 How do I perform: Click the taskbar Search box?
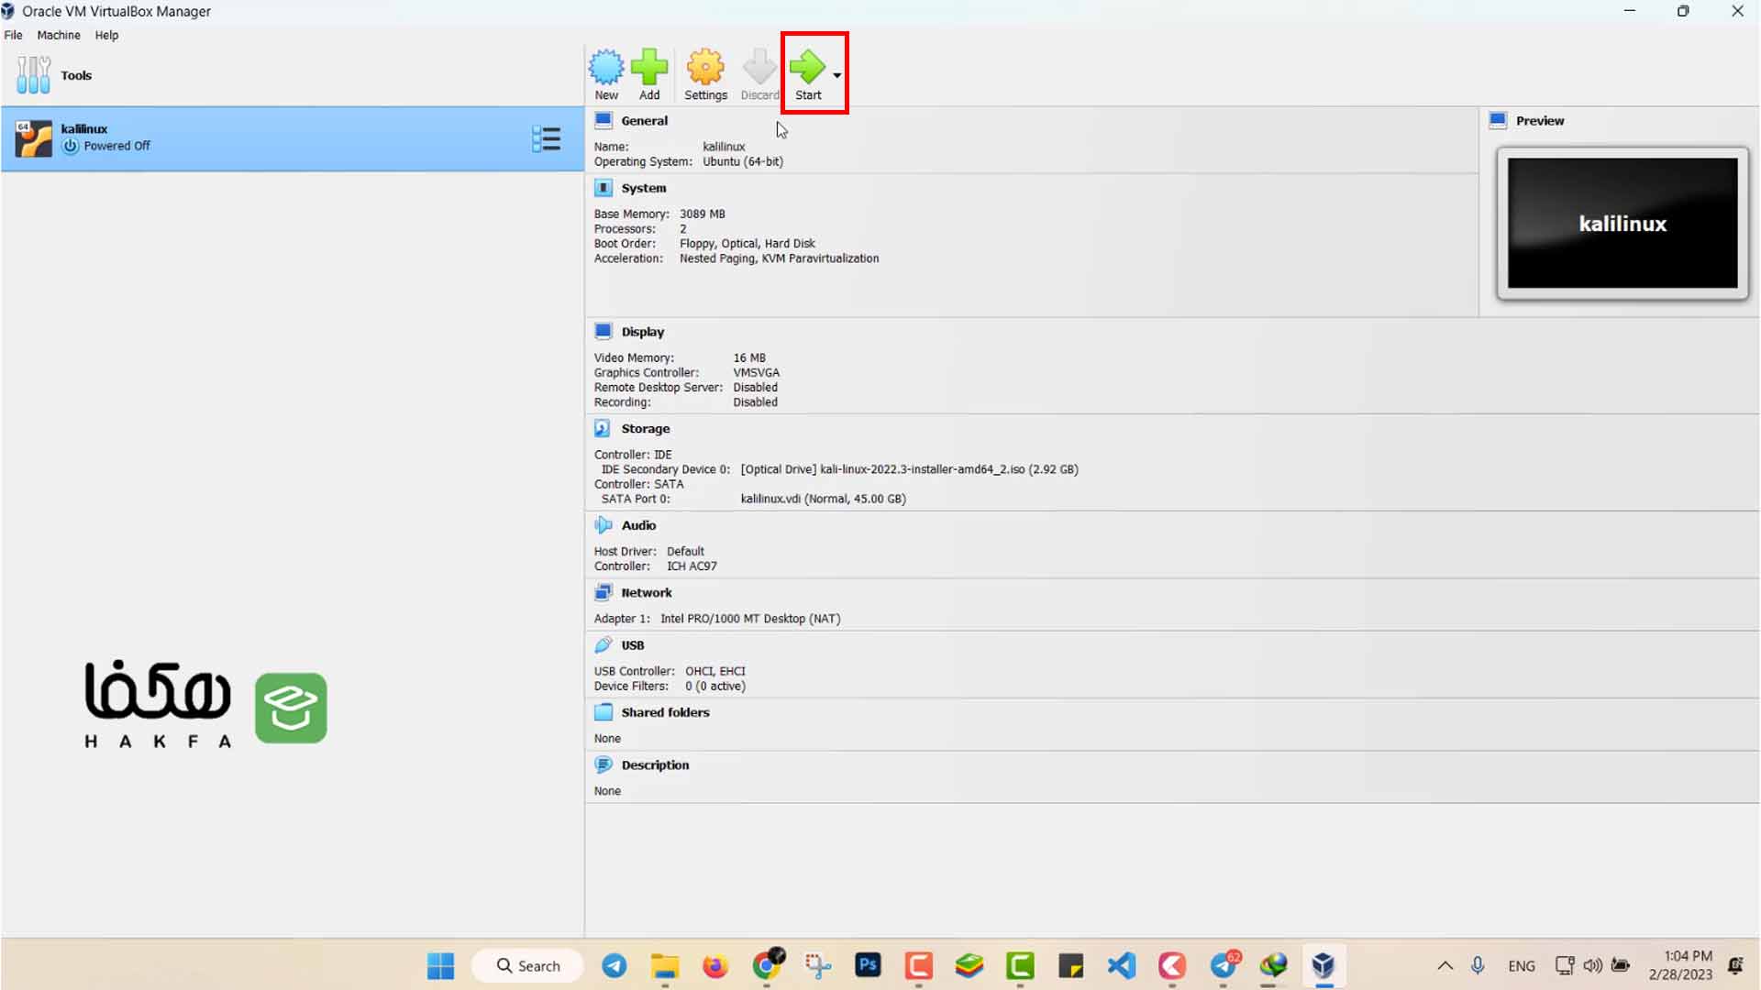(x=528, y=965)
